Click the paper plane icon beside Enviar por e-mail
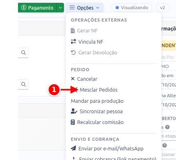The image size is (176, 160). point(73,148)
